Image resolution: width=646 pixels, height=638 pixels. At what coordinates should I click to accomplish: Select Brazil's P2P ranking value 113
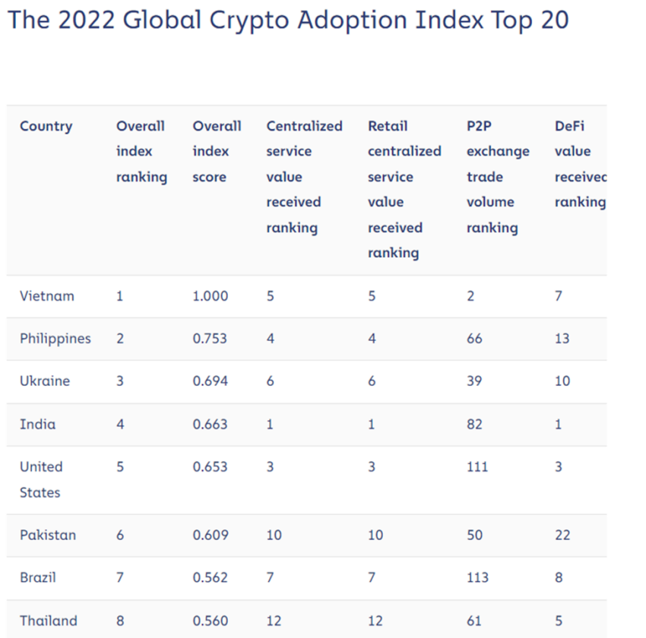(477, 577)
